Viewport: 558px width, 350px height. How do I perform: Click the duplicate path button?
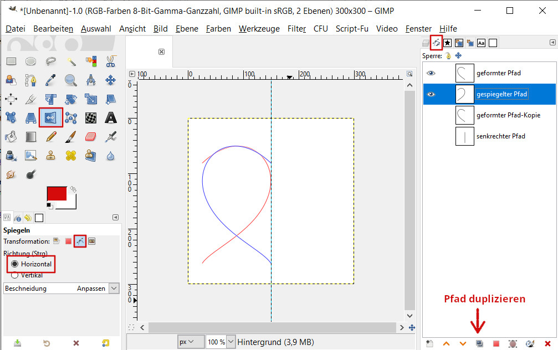(479, 343)
